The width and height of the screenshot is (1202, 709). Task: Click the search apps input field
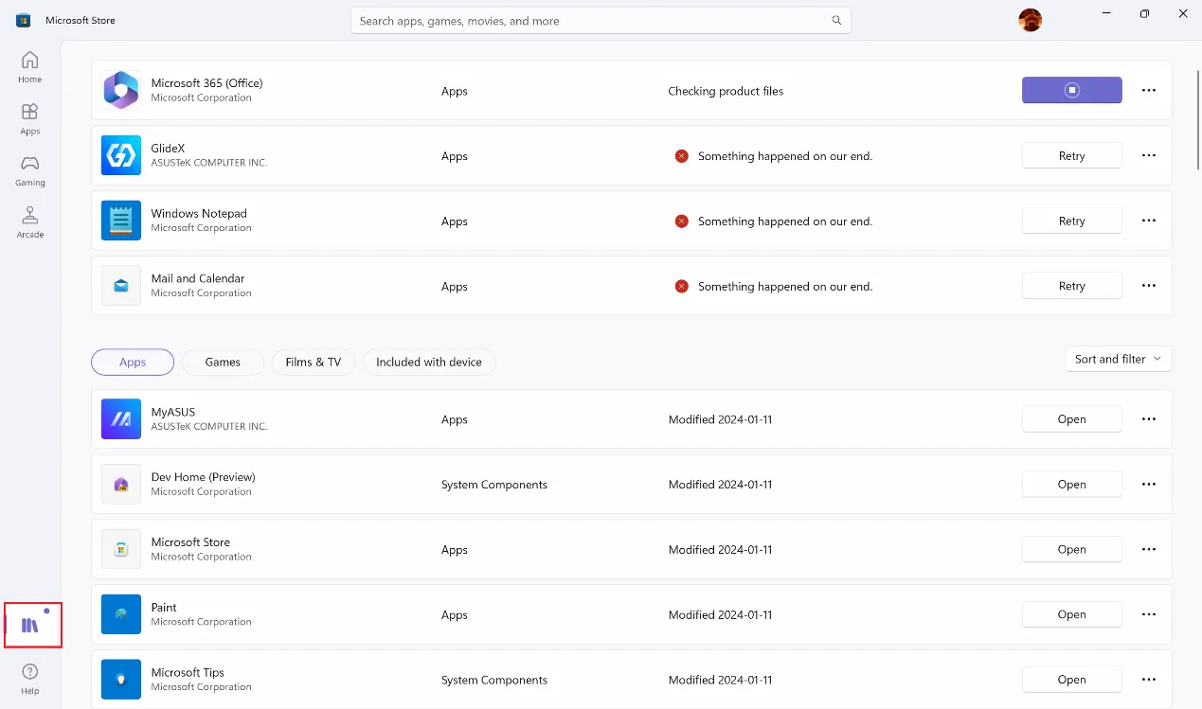pos(601,20)
